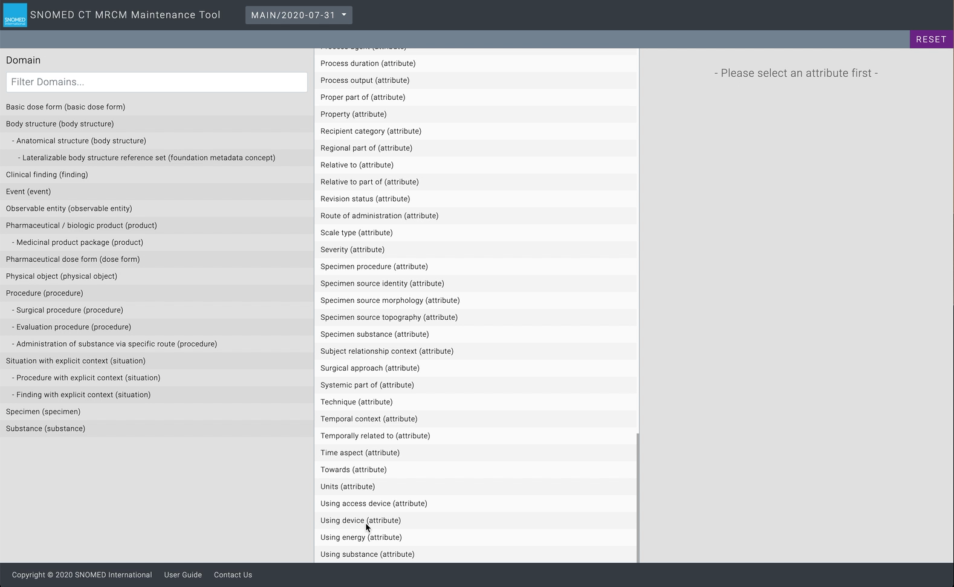
Task: Open the Contact Us link
Action: (233, 575)
